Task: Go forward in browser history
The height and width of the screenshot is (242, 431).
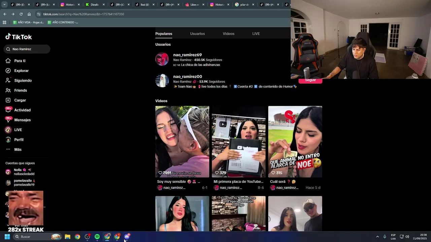Action: click(x=13, y=14)
